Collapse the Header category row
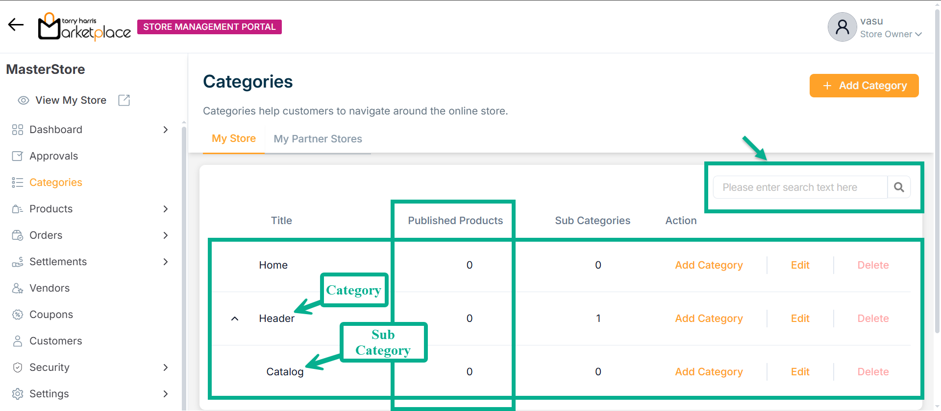Viewport: 941px width, 411px height. (235, 319)
